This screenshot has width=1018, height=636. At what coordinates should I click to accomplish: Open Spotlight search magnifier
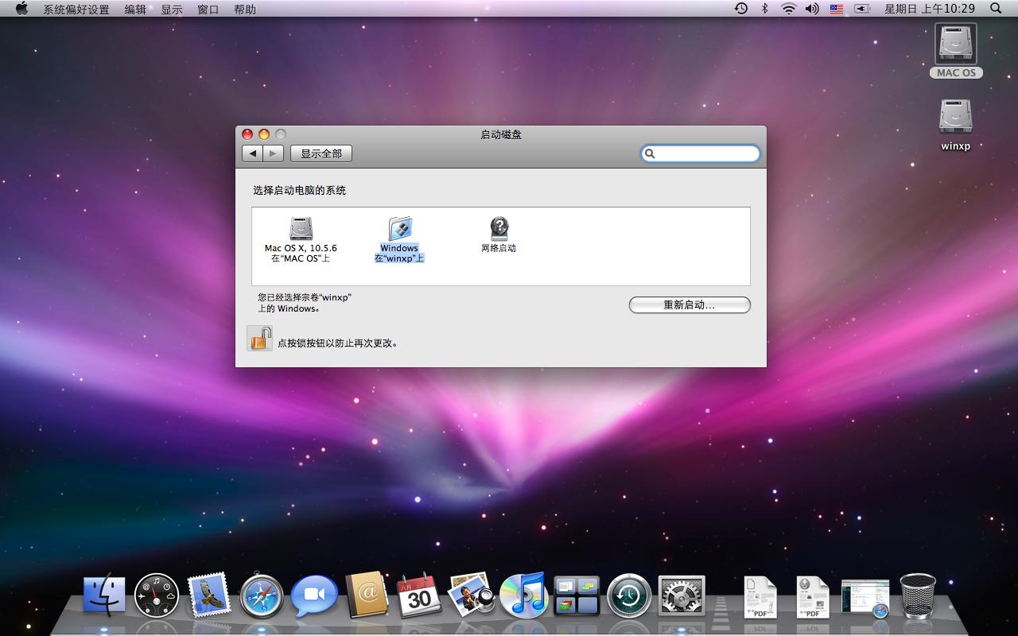(996, 9)
